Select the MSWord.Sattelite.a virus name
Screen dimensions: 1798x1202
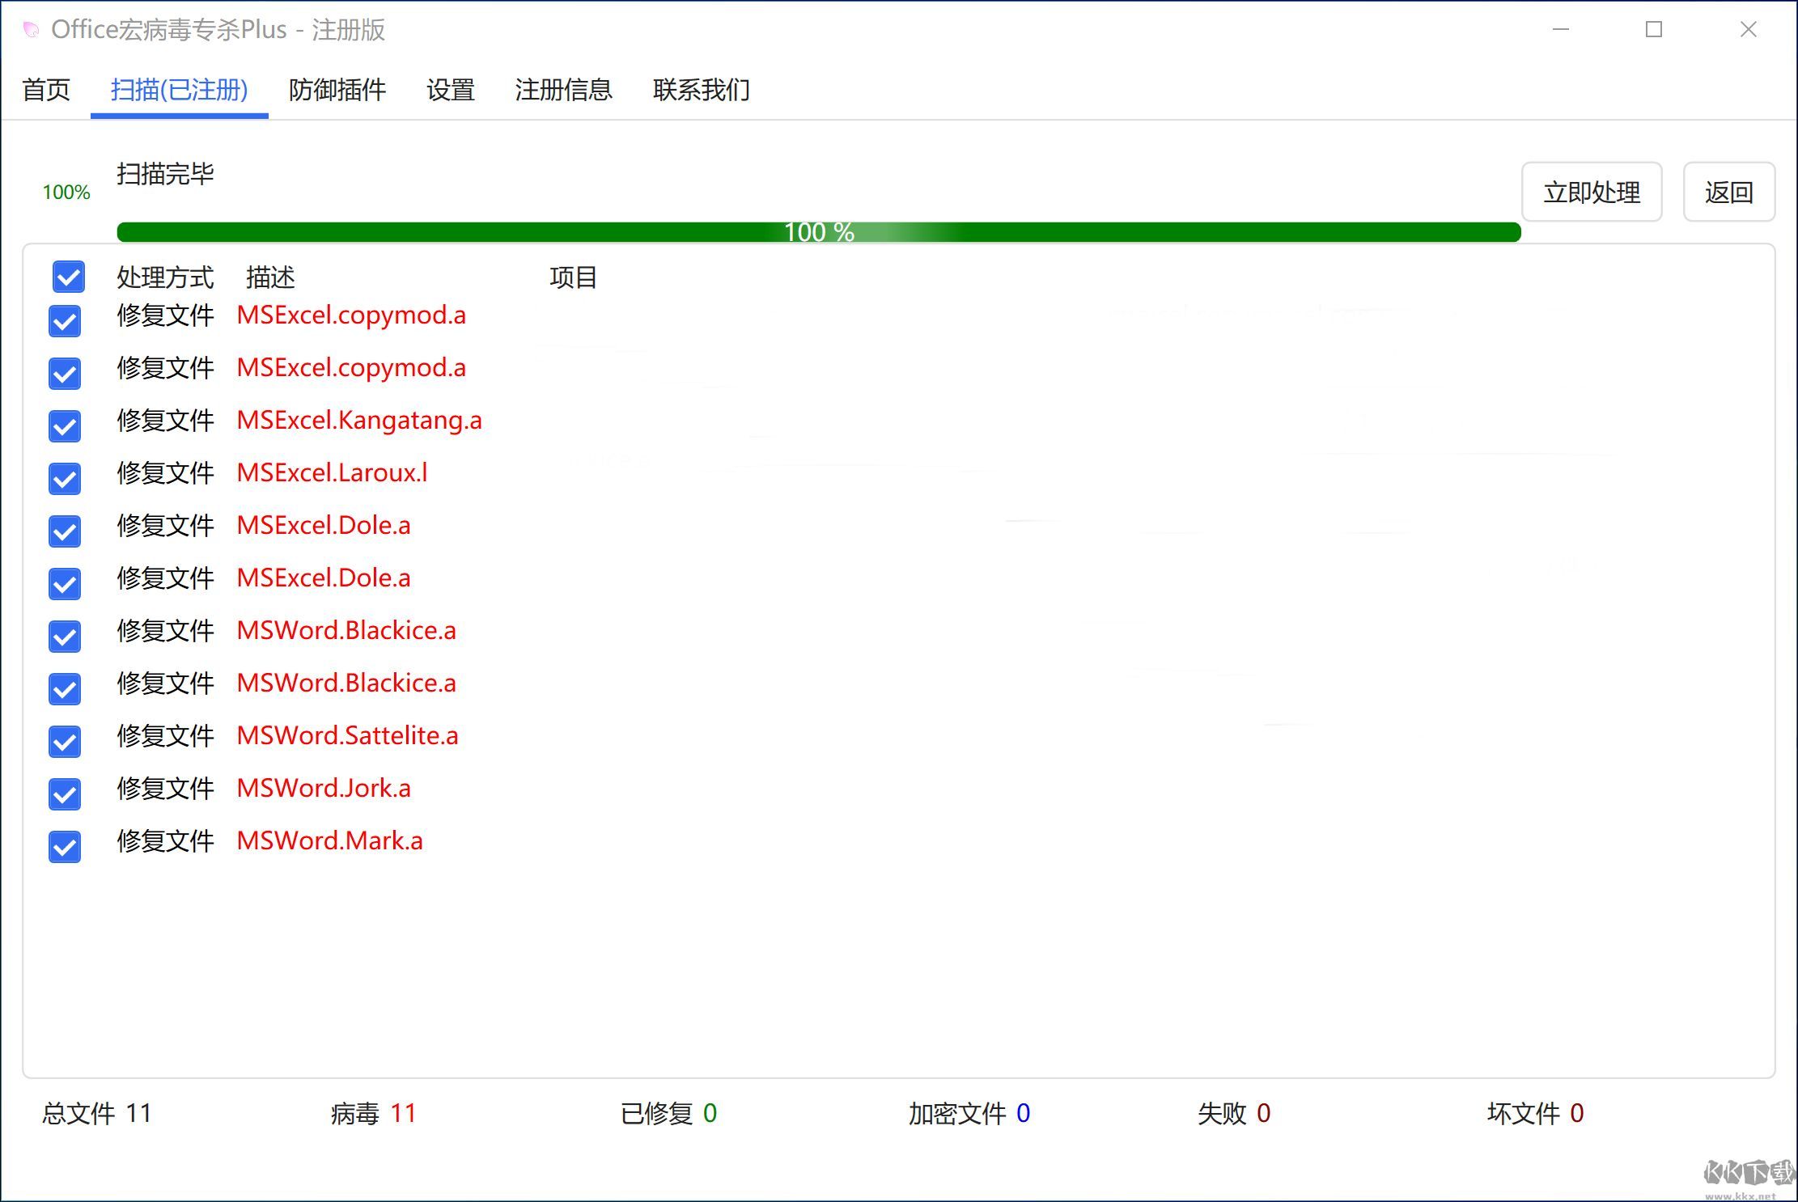pyautogui.click(x=348, y=736)
